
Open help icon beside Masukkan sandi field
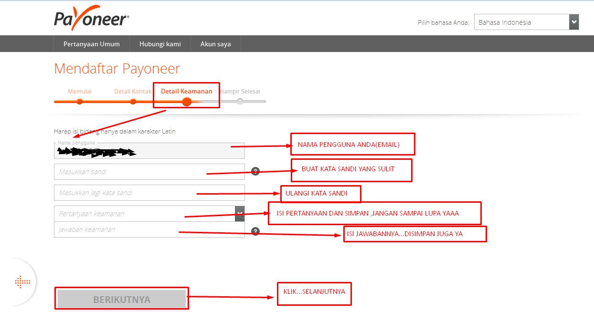coord(255,171)
